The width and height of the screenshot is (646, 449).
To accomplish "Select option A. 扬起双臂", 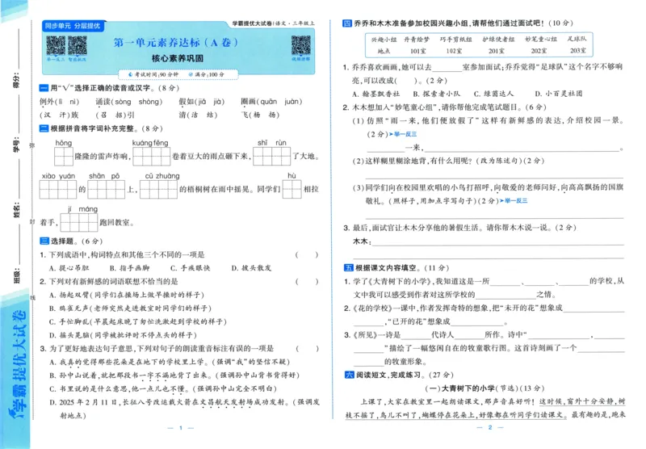I will click(127, 295).
